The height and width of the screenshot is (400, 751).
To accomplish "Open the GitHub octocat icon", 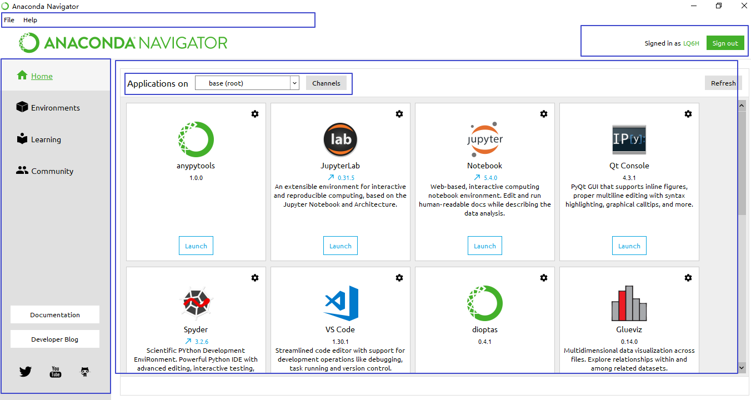I will (x=84, y=372).
